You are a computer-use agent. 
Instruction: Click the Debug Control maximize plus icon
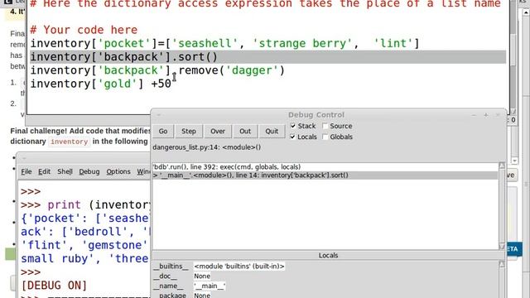pos(486,115)
